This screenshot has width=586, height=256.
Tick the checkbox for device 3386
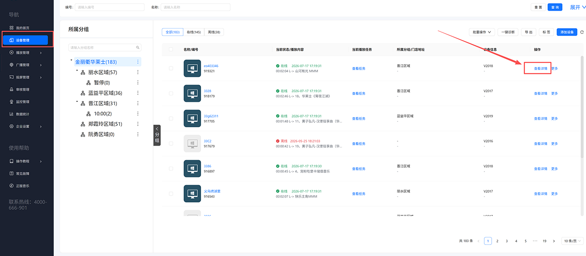pos(171,169)
